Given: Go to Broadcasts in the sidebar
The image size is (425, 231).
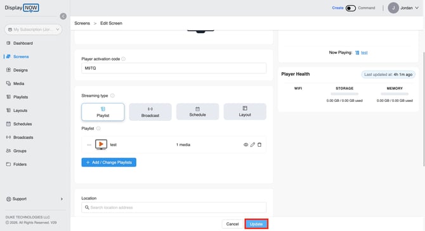Looking at the screenshot, I should (x=23, y=137).
